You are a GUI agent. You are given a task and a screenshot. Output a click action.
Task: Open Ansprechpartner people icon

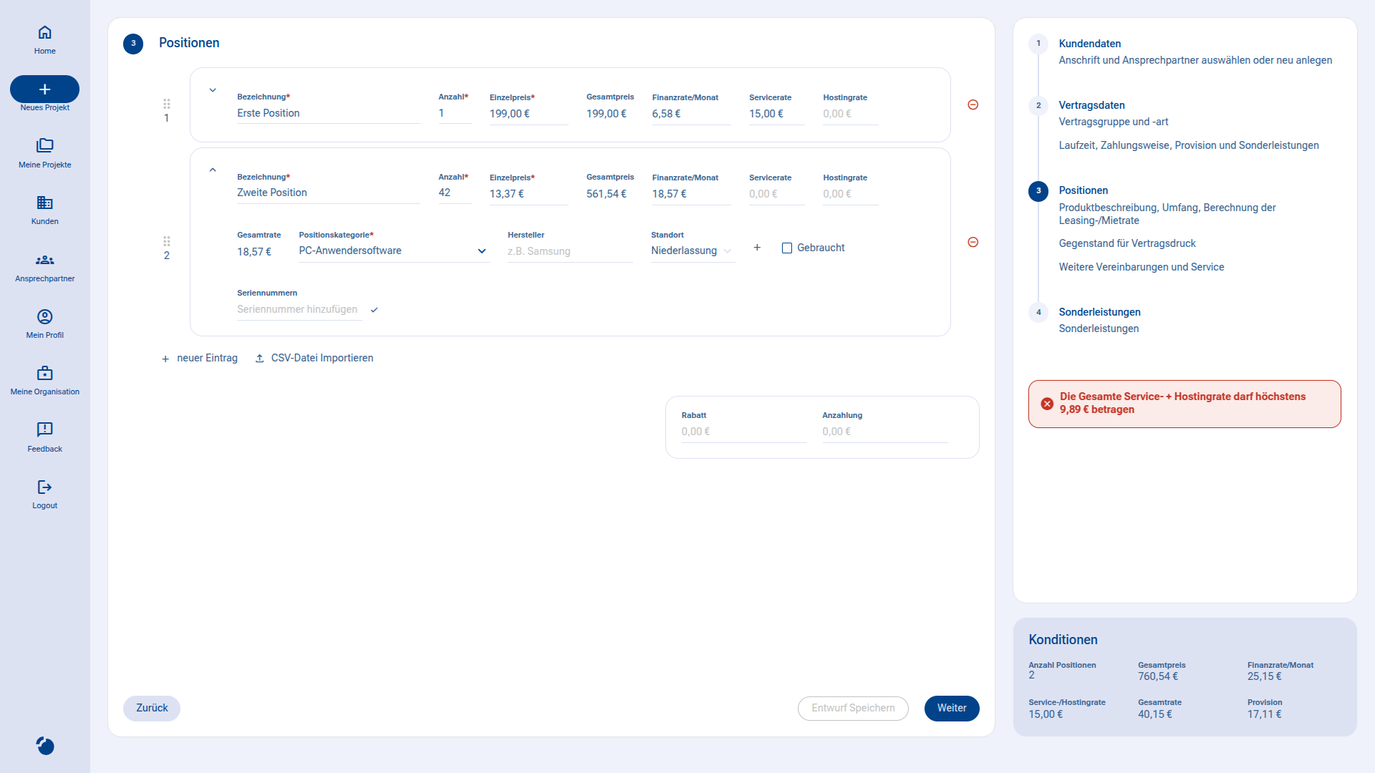pyautogui.click(x=44, y=260)
